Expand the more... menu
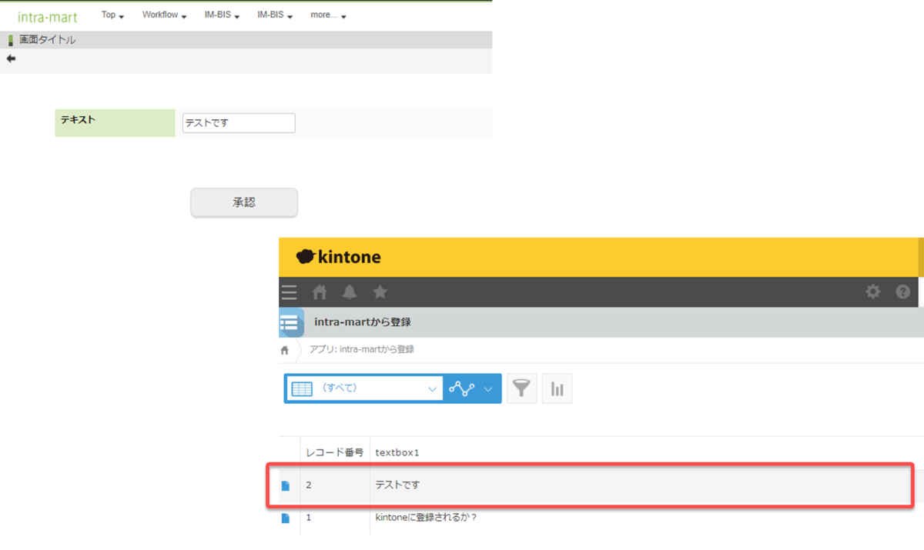The image size is (924, 550). pyautogui.click(x=328, y=15)
